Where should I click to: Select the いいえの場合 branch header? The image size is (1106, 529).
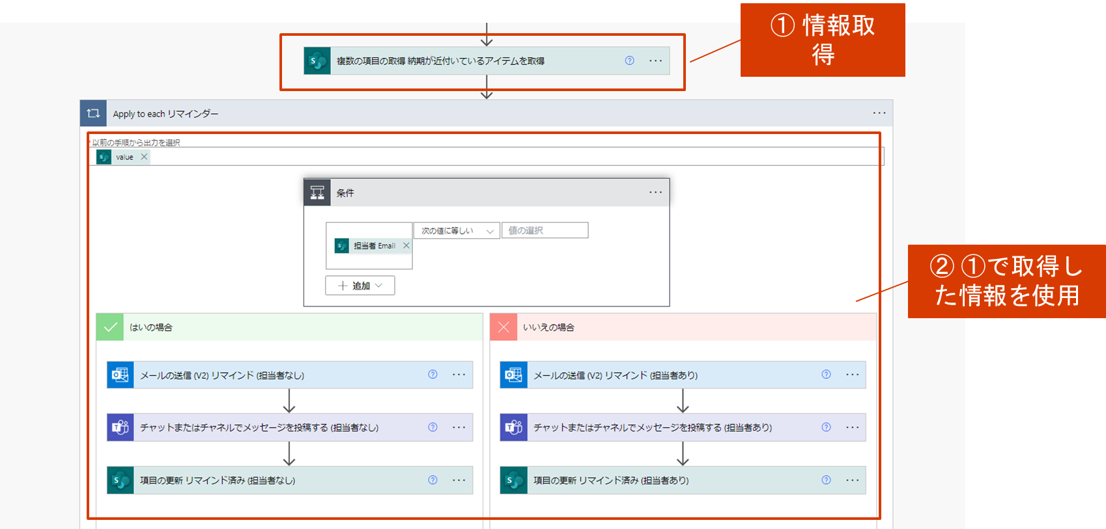683,327
